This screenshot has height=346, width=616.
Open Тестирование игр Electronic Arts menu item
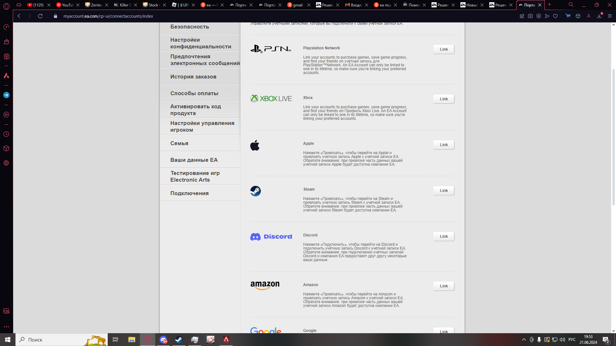[x=200, y=177]
